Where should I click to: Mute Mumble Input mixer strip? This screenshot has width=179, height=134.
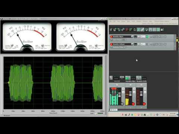(134, 89)
